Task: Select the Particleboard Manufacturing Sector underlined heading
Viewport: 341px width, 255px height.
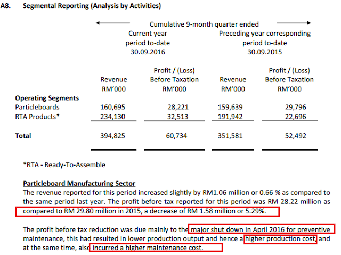Action: pyautogui.click(x=79, y=183)
